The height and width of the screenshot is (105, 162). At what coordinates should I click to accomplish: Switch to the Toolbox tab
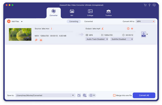coord(109,13)
